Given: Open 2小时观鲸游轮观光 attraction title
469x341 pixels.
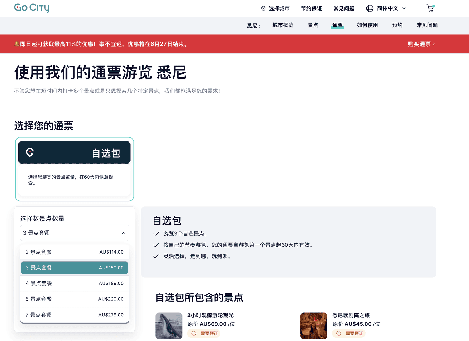Looking at the screenshot, I should click(210, 315).
